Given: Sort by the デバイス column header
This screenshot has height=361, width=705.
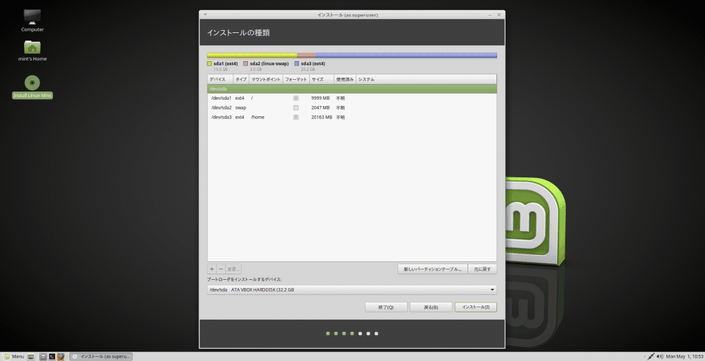Looking at the screenshot, I should point(220,80).
